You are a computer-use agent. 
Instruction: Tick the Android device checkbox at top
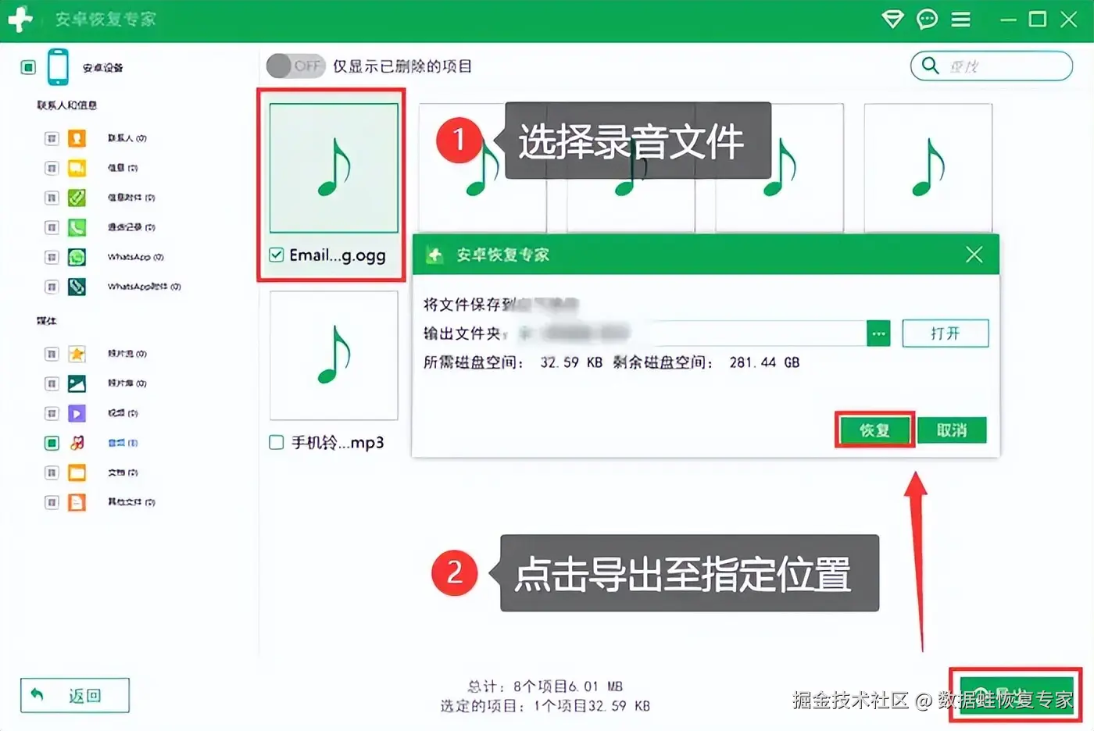(x=29, y=67)
